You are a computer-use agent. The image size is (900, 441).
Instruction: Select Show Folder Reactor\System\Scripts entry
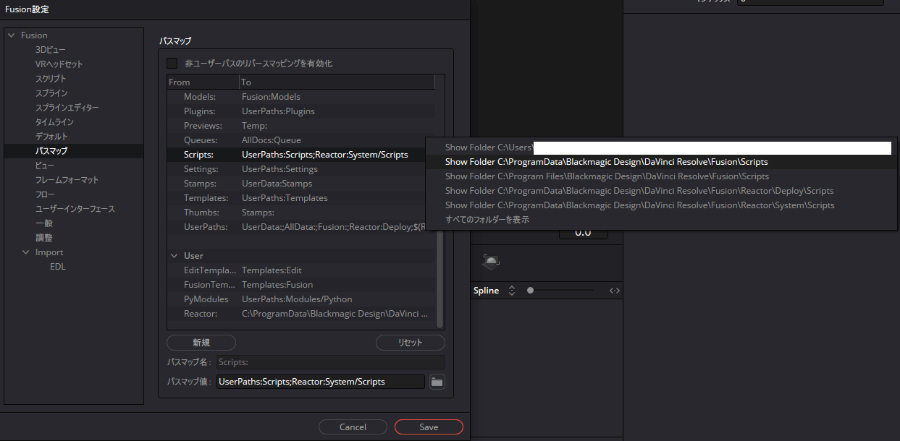660,205
